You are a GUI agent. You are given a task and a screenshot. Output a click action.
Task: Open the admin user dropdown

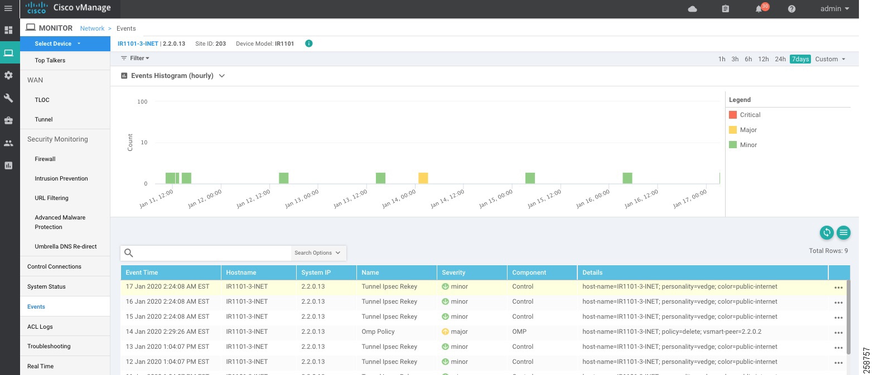click(x=835, y=9)
